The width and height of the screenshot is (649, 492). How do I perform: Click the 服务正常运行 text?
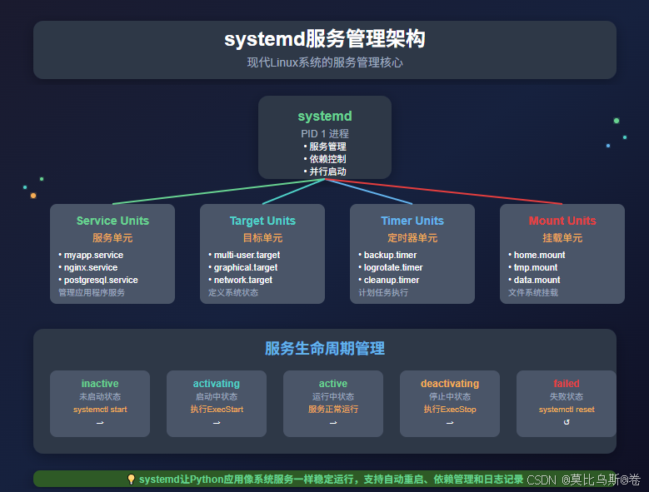[x=332, y=410]
